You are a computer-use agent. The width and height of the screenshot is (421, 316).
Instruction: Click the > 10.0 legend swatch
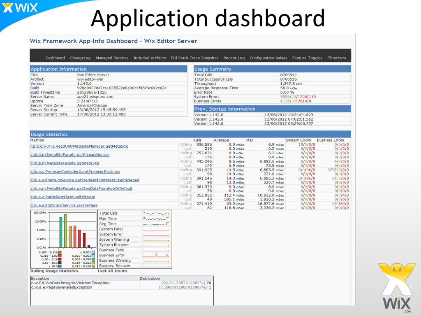60,266
